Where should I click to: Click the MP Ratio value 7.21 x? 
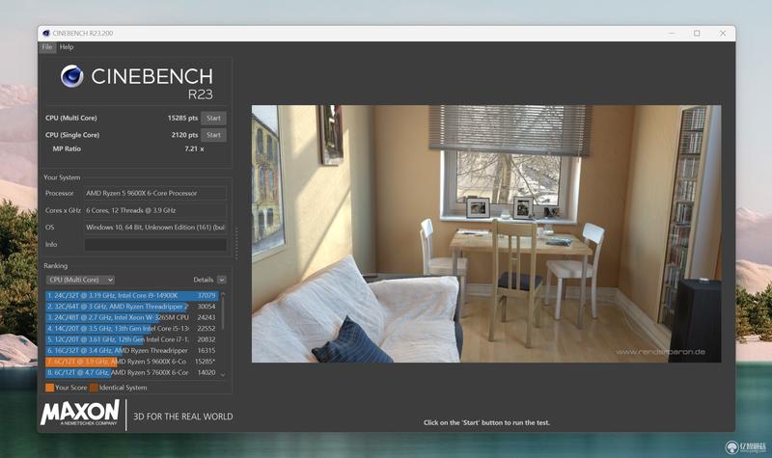pyautogui.click(x=194, y=148)
